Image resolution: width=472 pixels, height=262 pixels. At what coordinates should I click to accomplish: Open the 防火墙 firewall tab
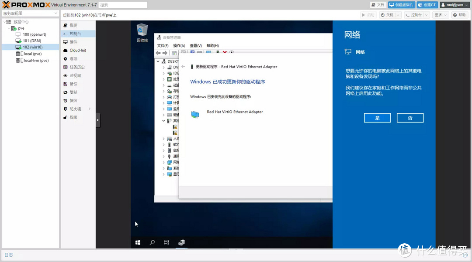coord(78,109)
